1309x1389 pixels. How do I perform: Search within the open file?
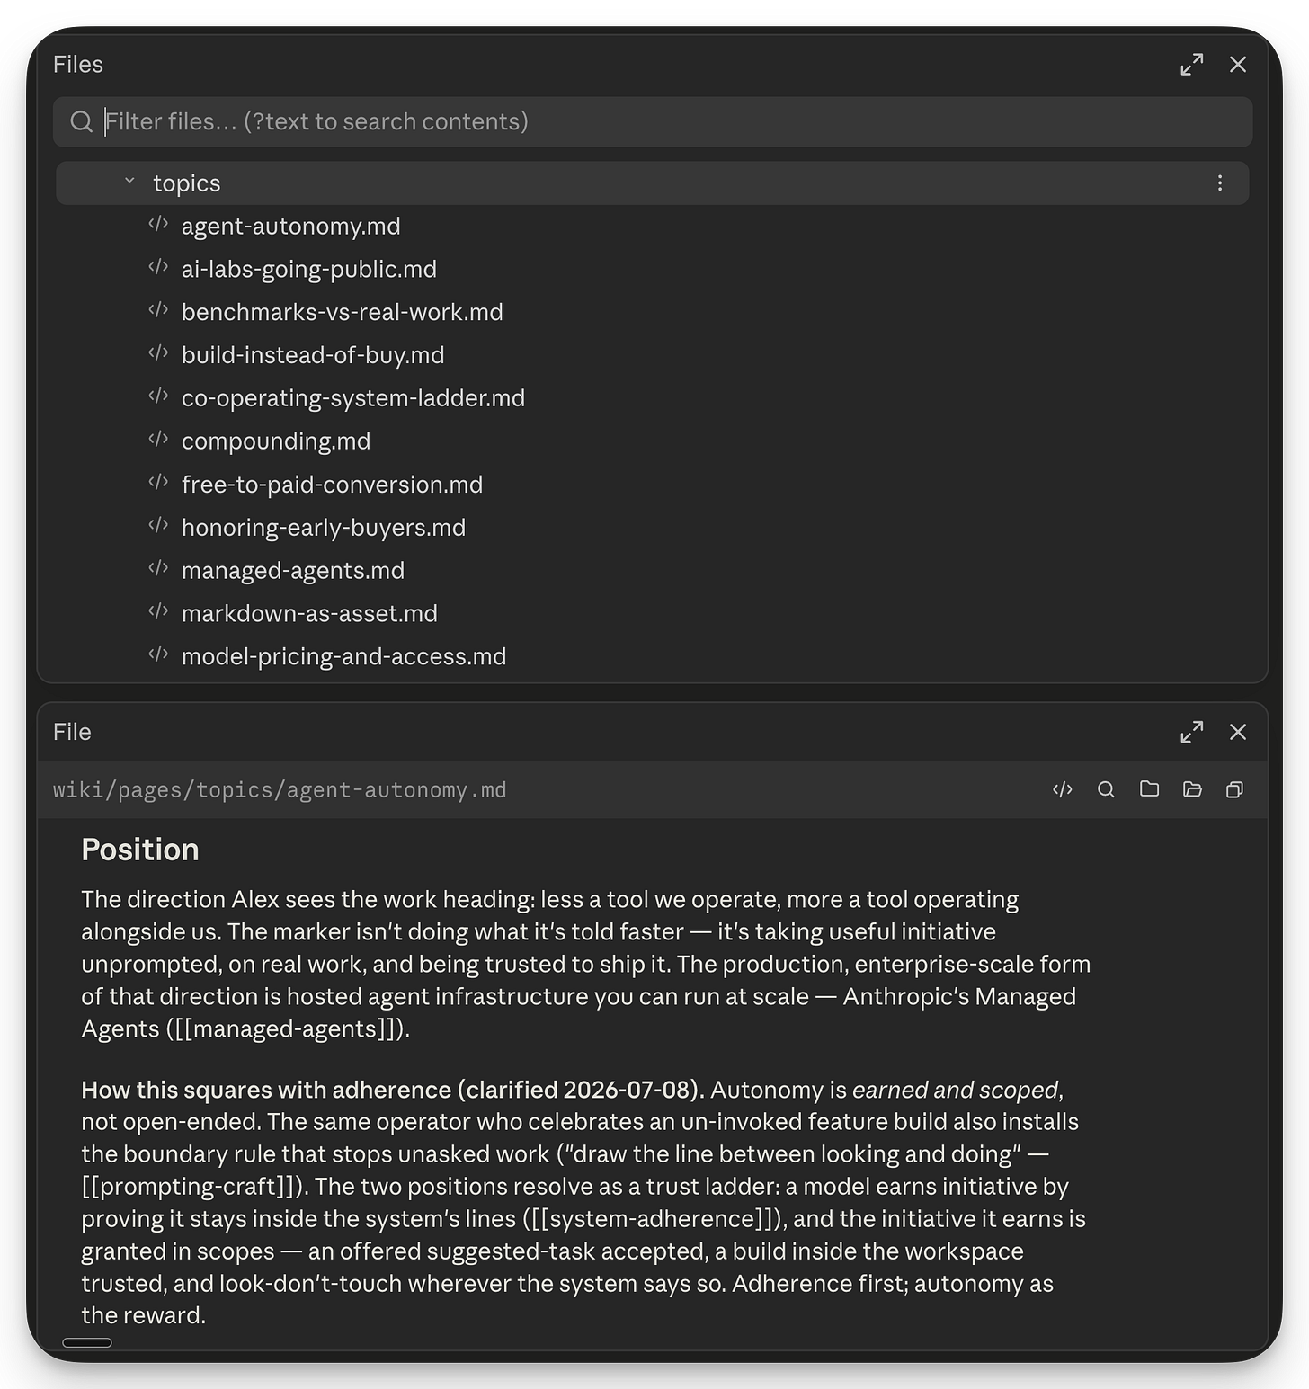click(x=1106, y=789)
